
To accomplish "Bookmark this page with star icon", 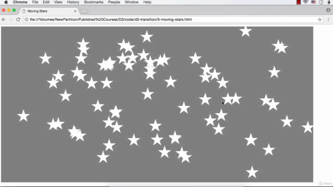I will pos(319,20).
